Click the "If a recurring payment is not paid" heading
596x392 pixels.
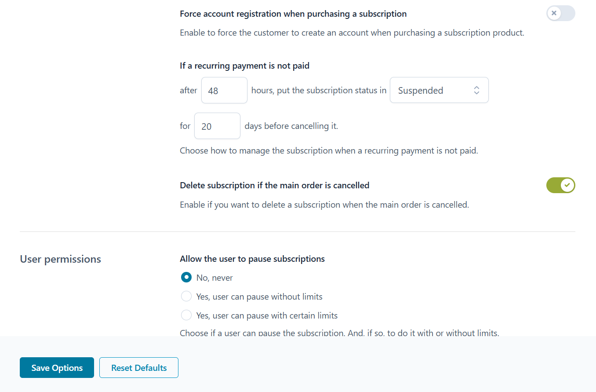click(x=244, y=66)
